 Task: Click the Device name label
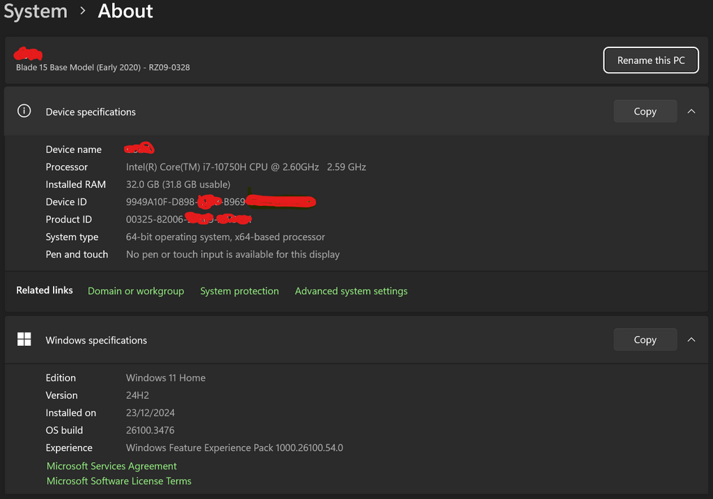click(74, 150)
